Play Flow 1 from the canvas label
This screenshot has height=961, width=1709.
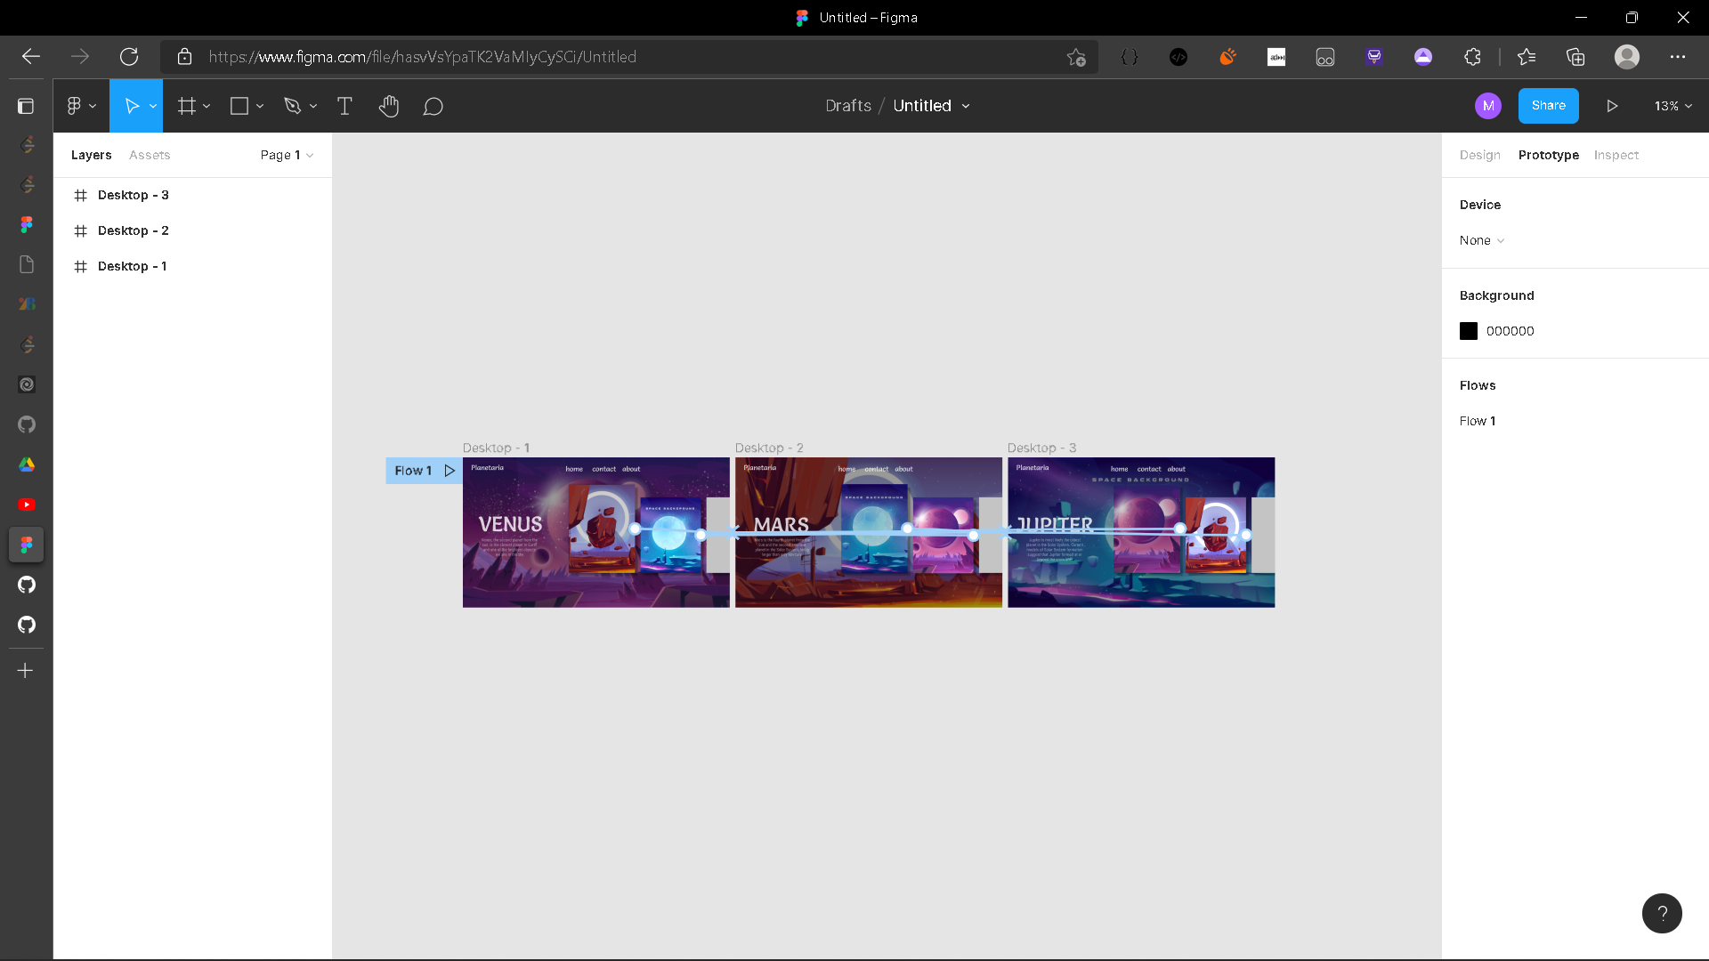pyautogui.click(x=450, y=471)
